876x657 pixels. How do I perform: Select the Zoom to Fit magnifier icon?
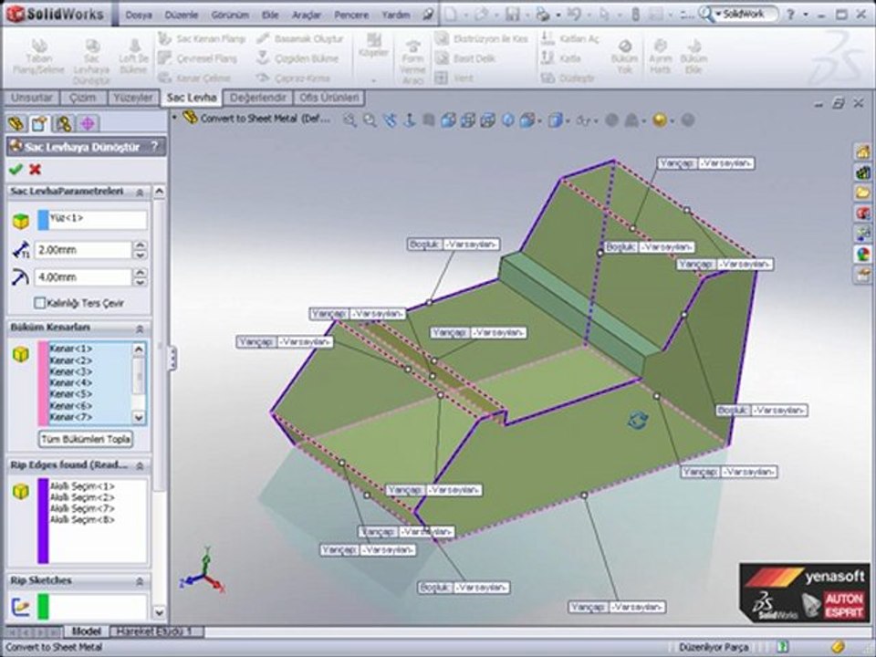click(x=349, y=120)
